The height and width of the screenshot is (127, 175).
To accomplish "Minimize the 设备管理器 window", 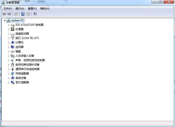I will tap(155, 2).
